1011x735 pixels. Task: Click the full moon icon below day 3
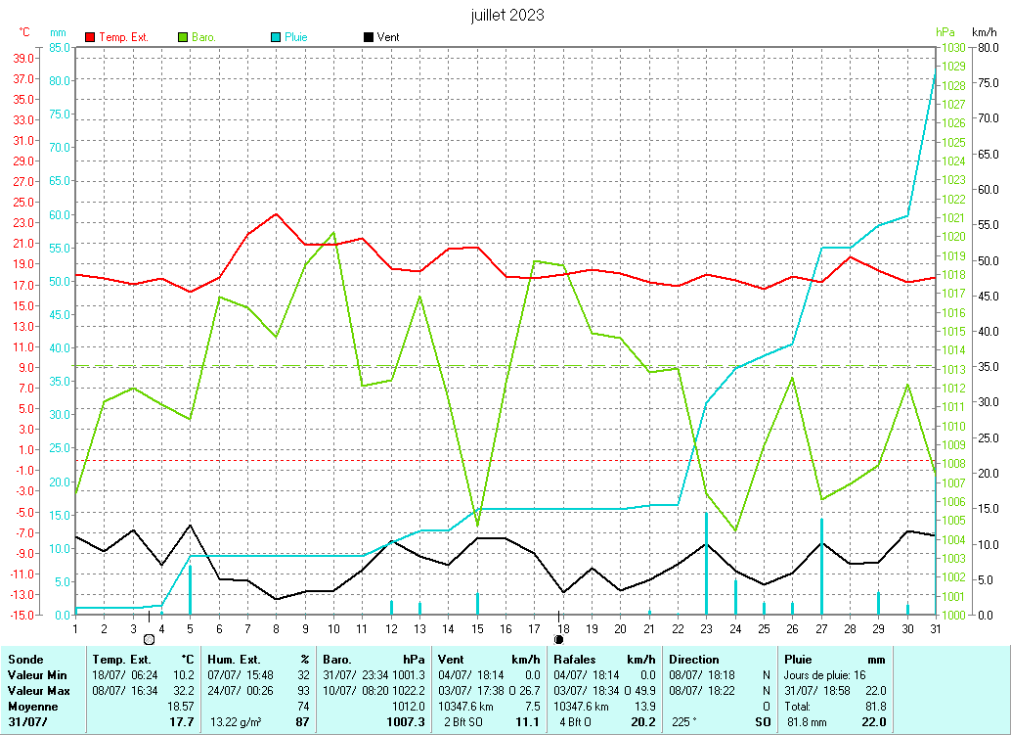click(149, 639)
